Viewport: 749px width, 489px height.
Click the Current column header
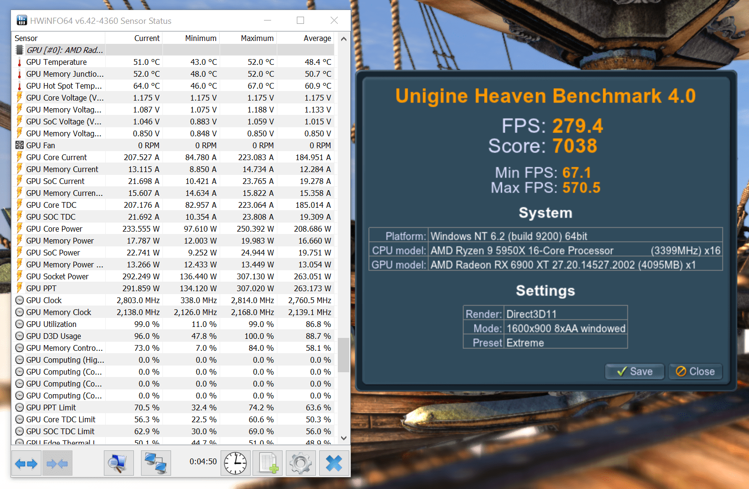(x=134, y=38)
